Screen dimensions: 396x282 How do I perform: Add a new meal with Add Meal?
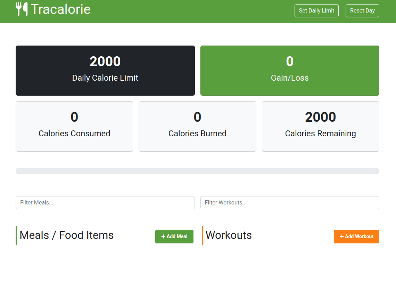174,236
